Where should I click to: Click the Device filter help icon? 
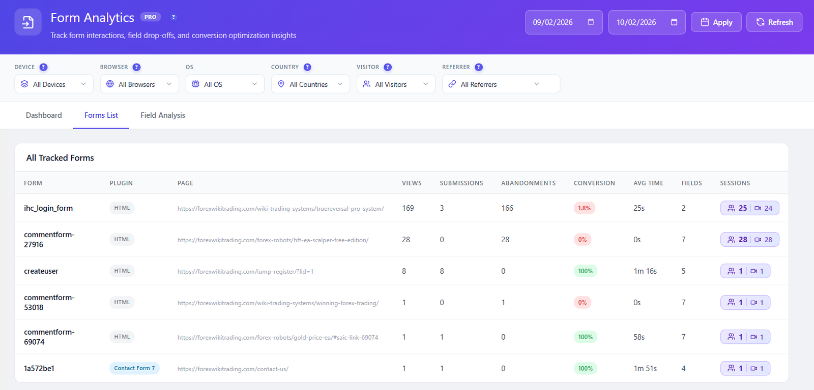[x=44, y=67]
